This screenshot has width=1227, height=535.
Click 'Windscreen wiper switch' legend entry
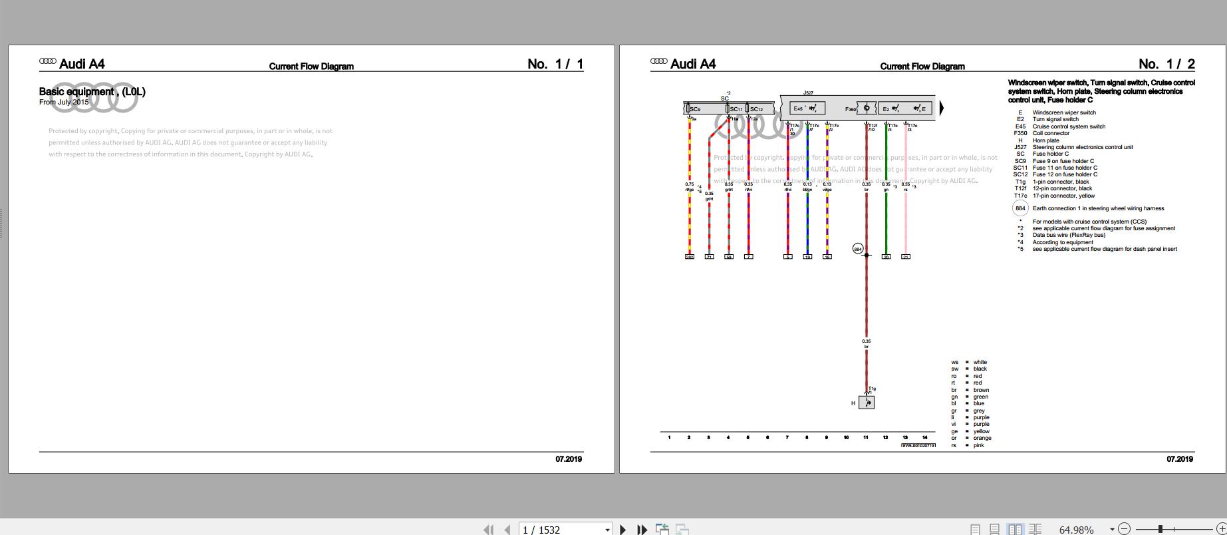pos(1064,112)
